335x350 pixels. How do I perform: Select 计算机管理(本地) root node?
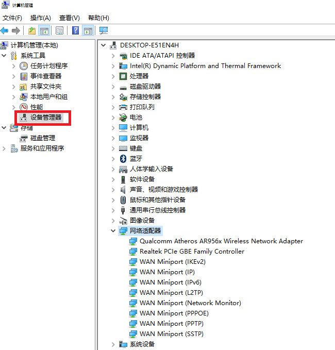point(35,45)
